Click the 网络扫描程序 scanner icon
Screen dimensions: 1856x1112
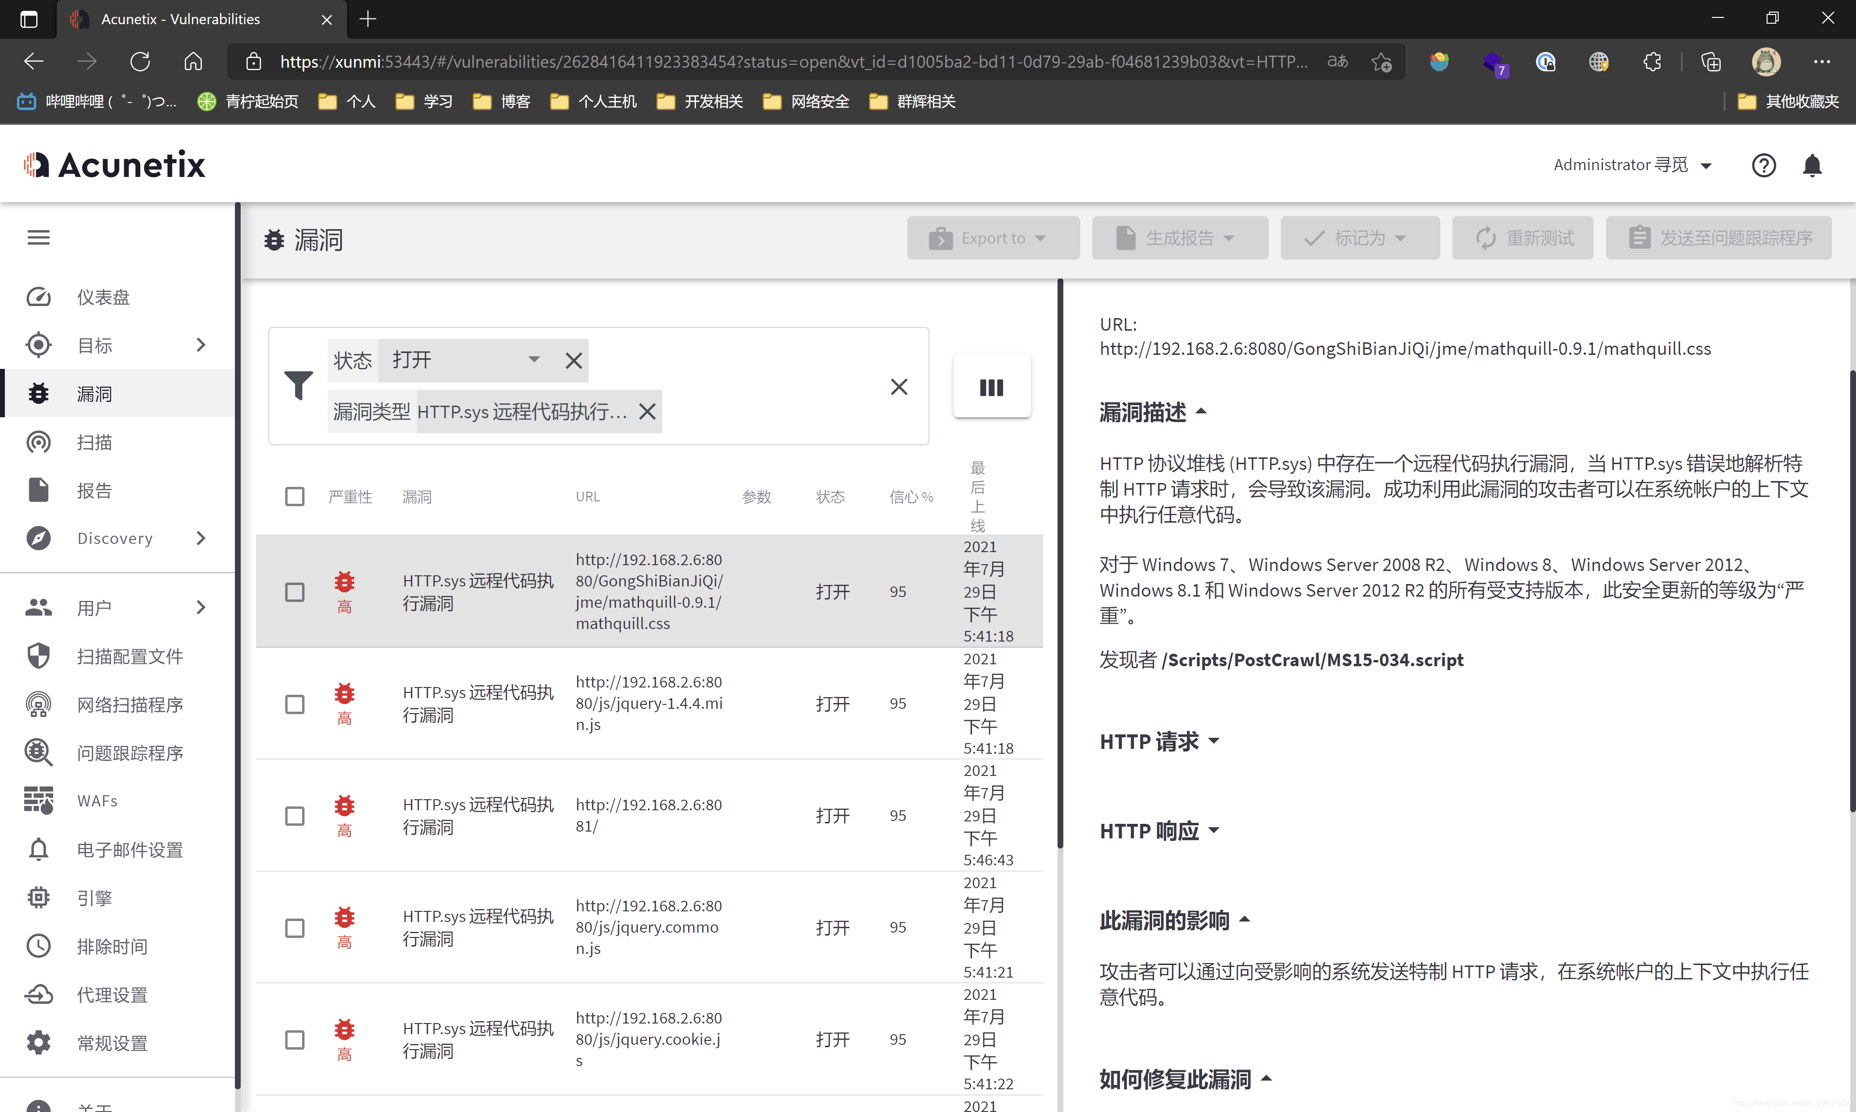coord(38,704)
